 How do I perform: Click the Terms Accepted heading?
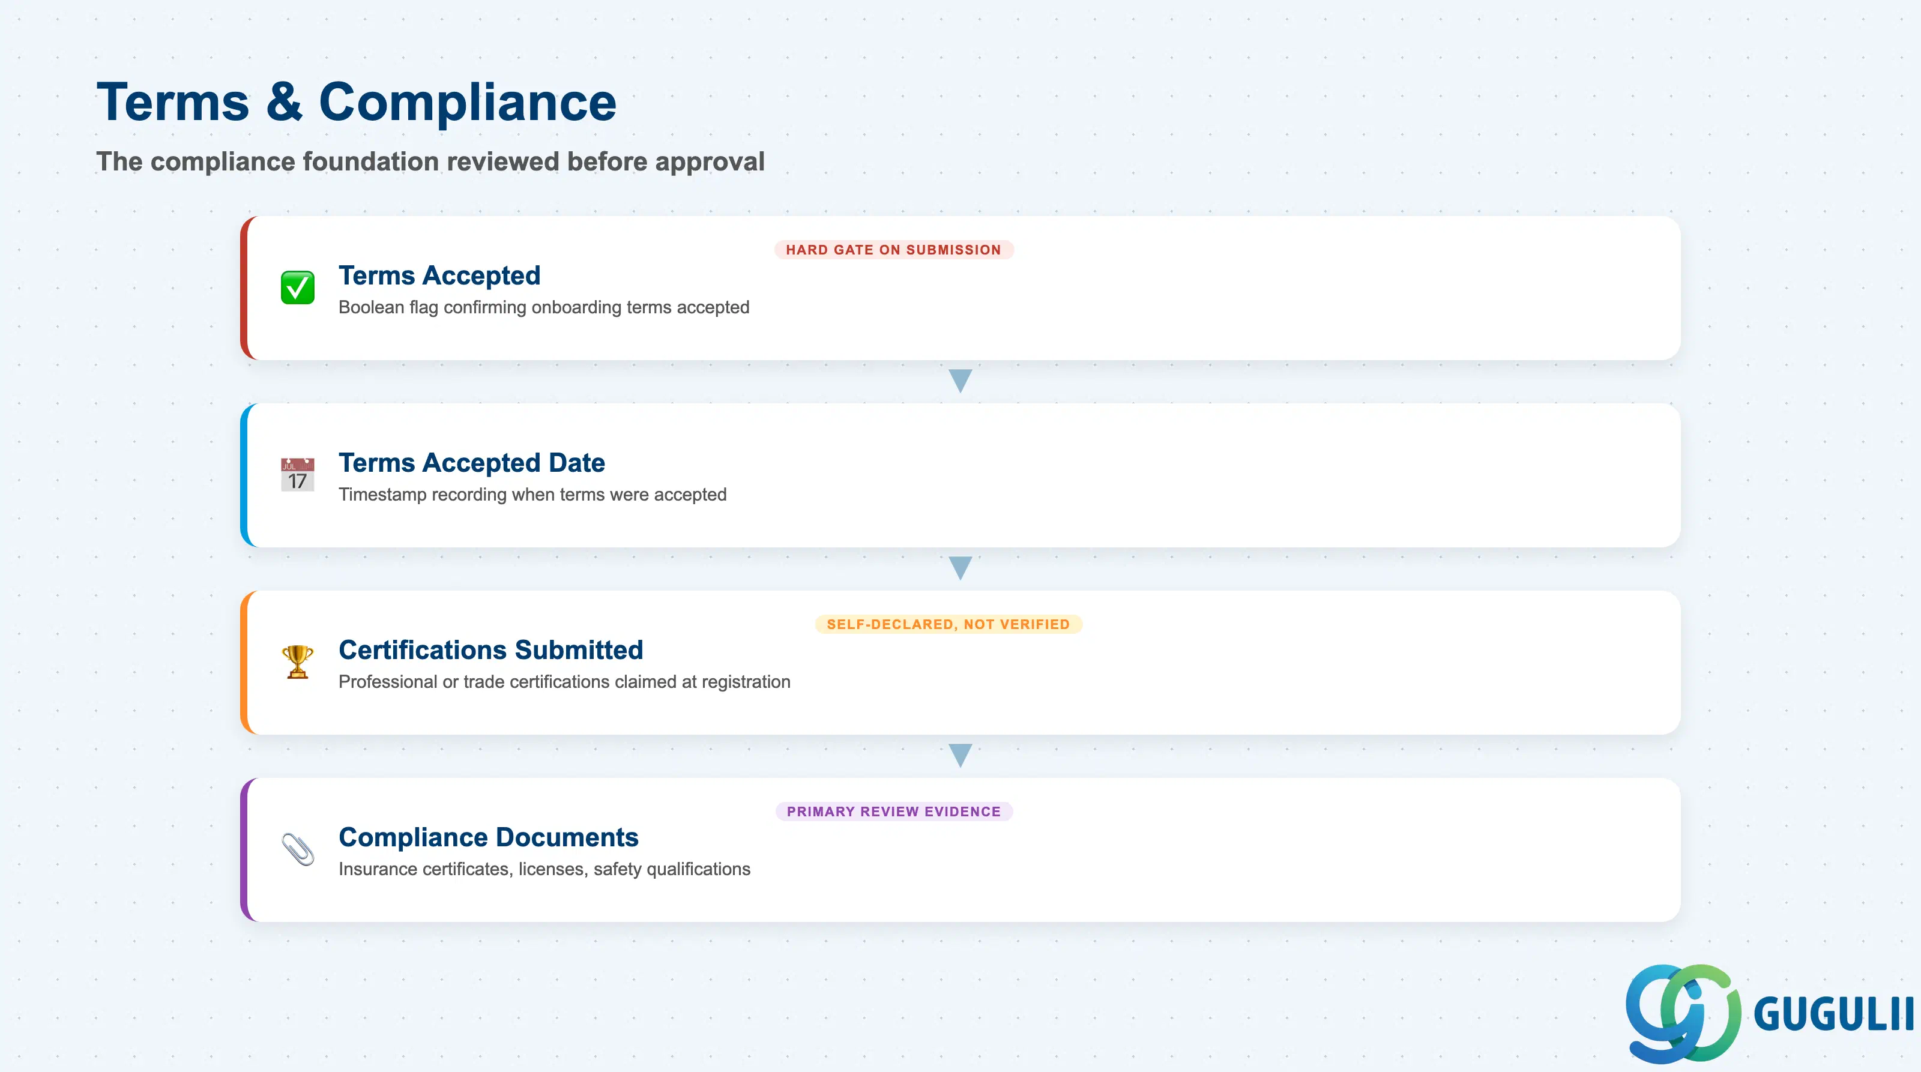(439, 276)
